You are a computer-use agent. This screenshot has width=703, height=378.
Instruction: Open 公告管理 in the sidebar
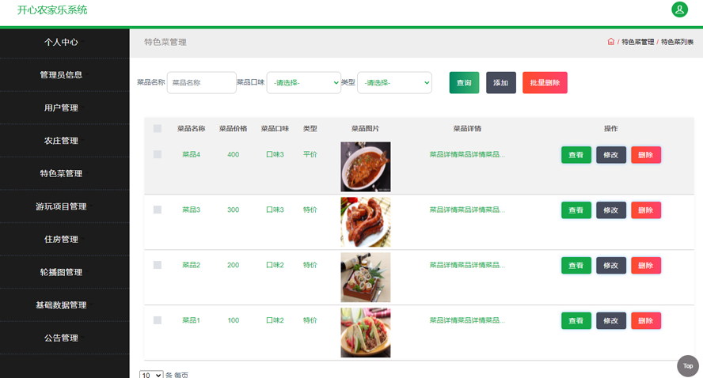[61, 338]
